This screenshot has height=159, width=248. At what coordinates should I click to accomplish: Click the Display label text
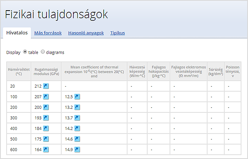pyautogui.click(x=13, y=52)
